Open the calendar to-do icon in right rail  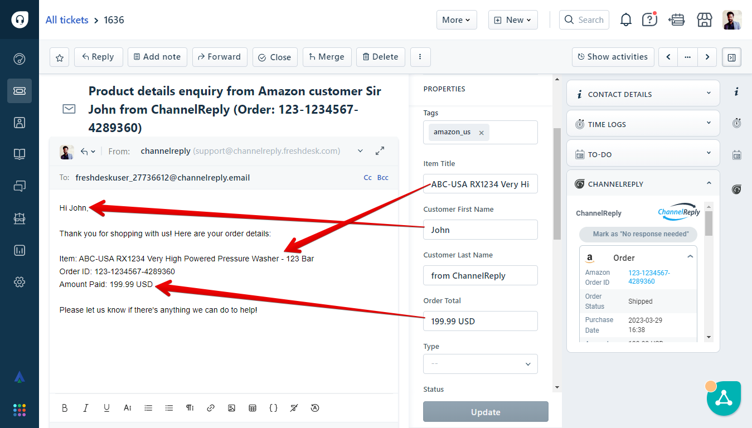736,155
